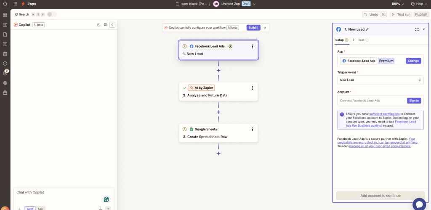Screen dimensions: 431x210
Task: Dismiss the Copilot workflow banner
Action: (265, 27)
